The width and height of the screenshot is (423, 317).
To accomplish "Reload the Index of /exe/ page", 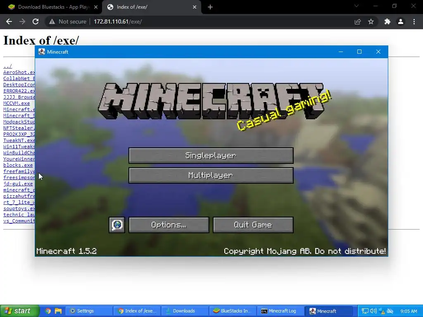I will click(36, 21).
